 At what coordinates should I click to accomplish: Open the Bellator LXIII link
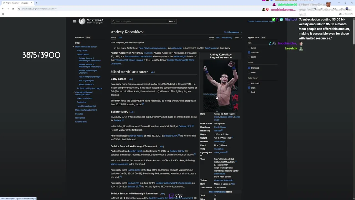(185, 126)
